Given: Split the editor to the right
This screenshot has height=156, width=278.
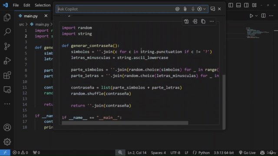Looking at the screenshot, I should (x=264, y=16).
